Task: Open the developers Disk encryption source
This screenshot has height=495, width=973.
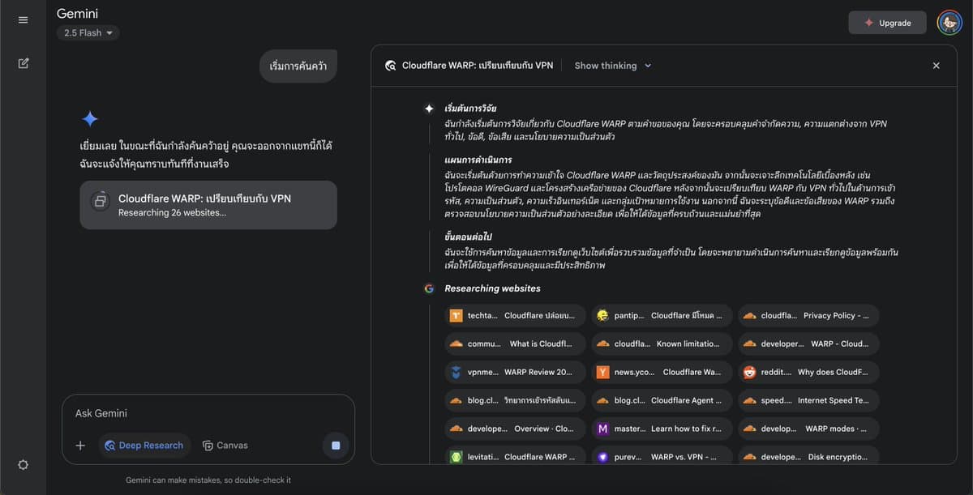Action: point(808,457)
